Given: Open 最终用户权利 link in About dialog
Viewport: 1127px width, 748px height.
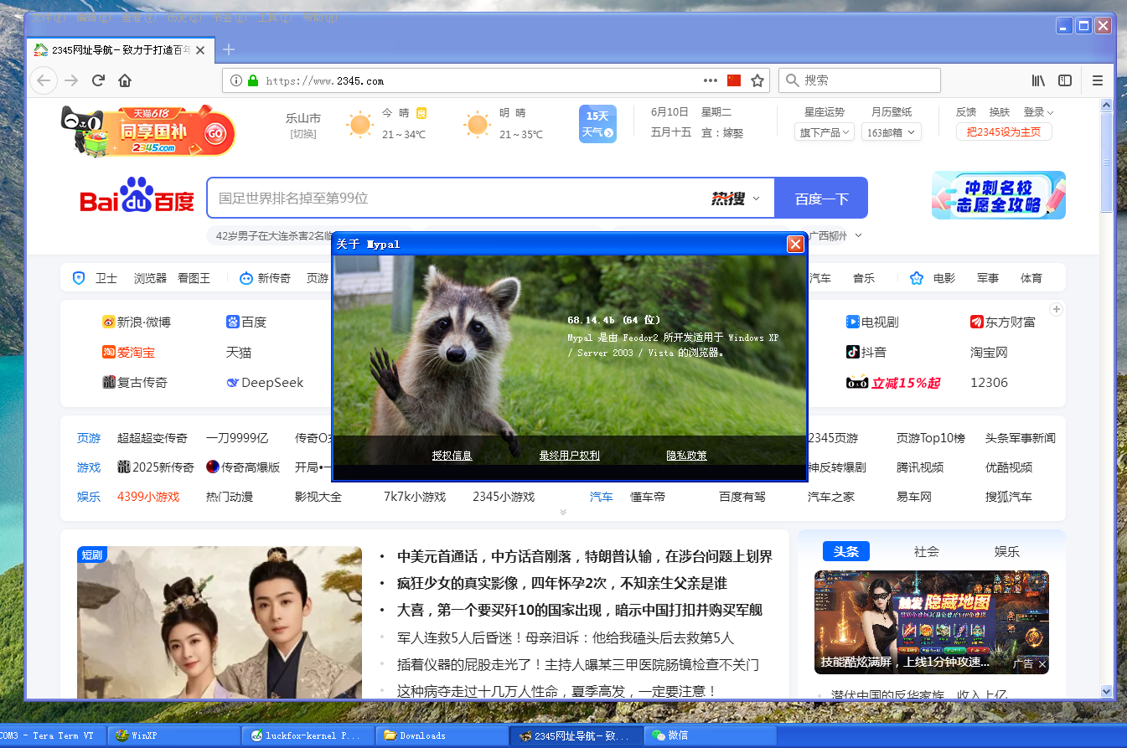Looking at the screenshot, I should coord(570,456).
